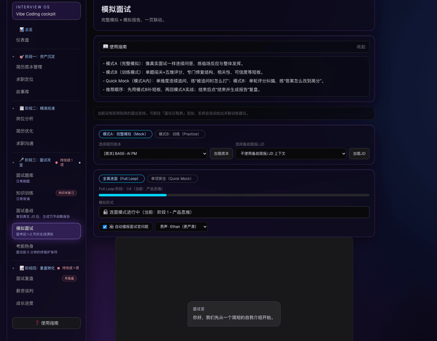The width and height of the screenshot is (437, 341).
Task: Click the 使用指南 button at sidebar bottom
Action: (46, 323)
